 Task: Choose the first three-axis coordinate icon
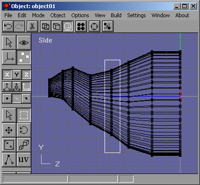pos(7,87)
